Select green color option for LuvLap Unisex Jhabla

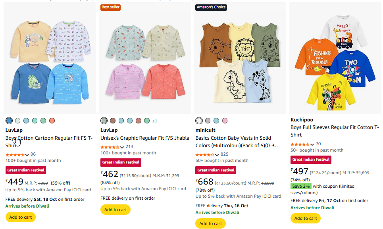pyautogui.click(x=147, y=121)
